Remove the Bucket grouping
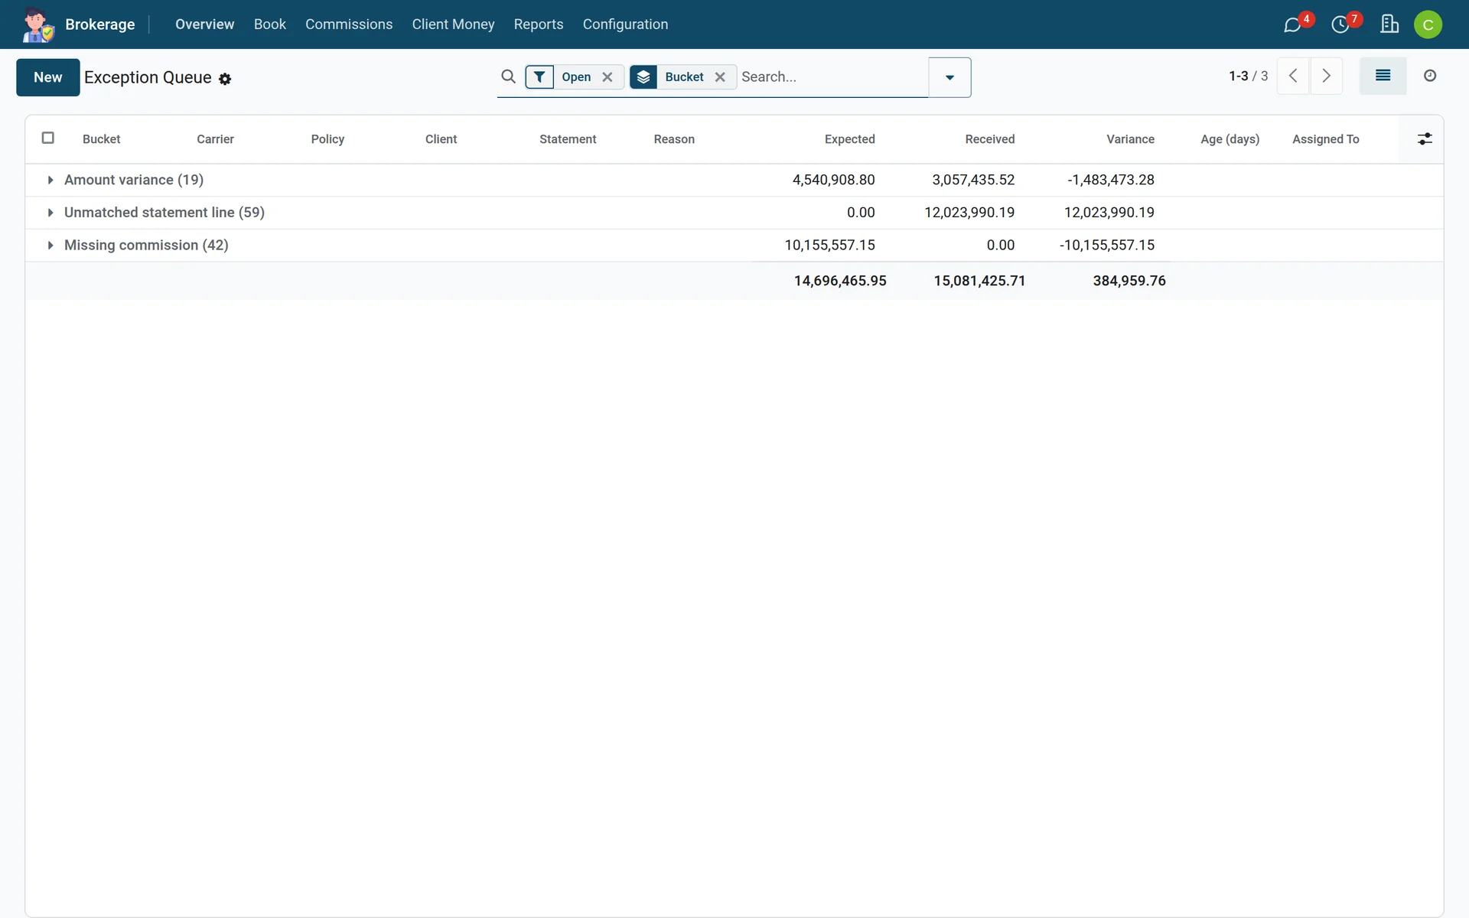Screen dimensions: 1469x918 [720, 76]
